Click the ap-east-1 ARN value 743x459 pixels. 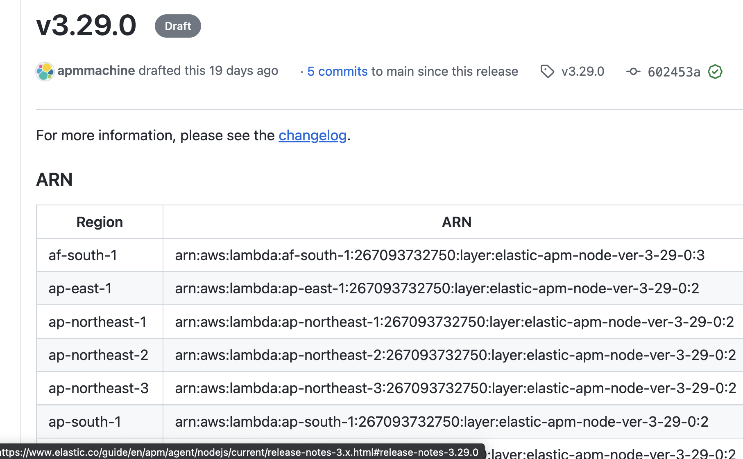(437, 288)
